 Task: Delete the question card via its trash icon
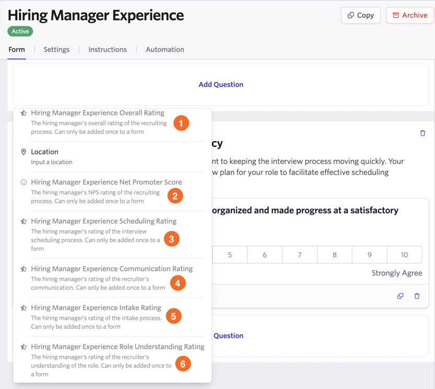click(417, 296)
